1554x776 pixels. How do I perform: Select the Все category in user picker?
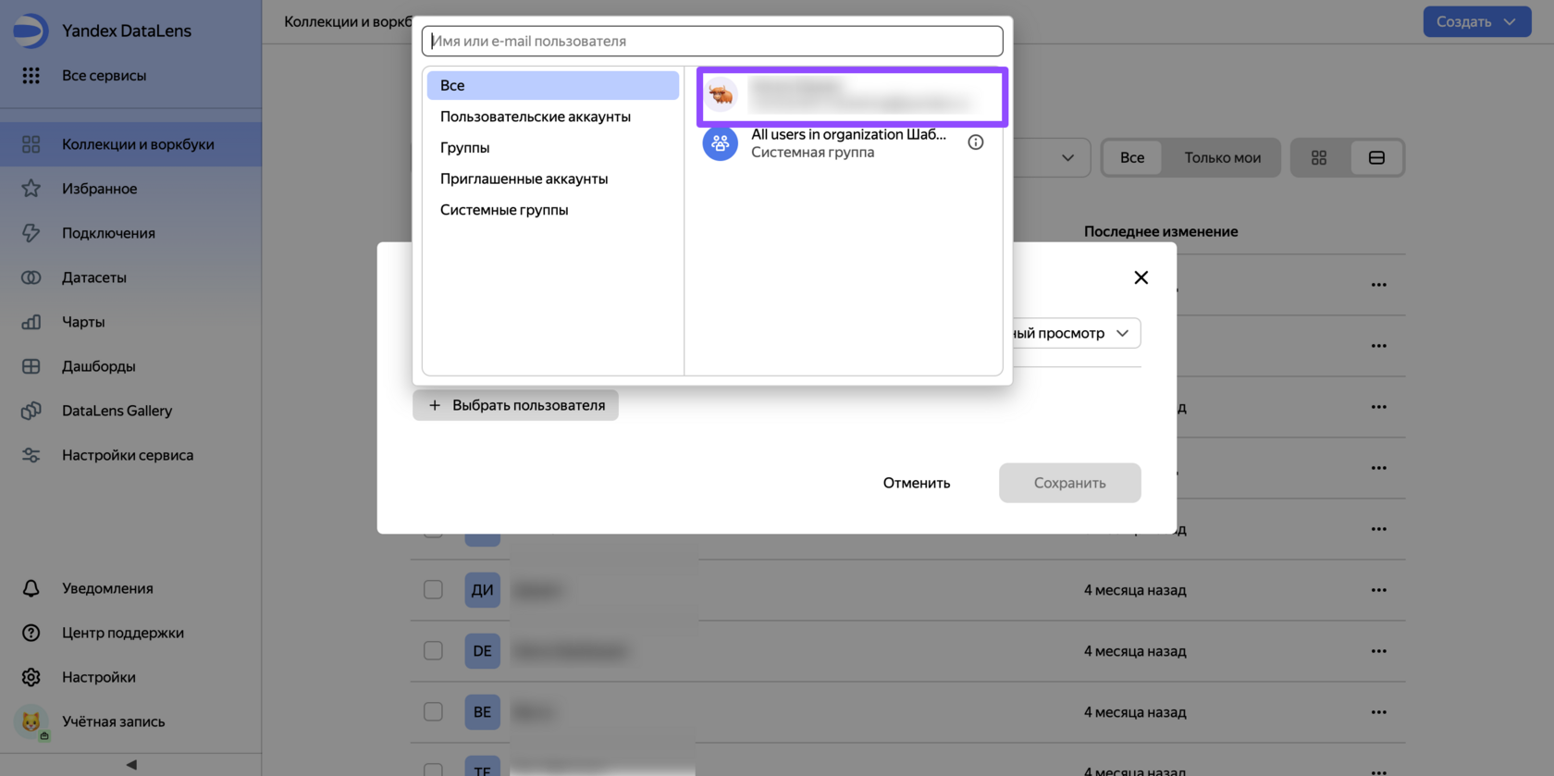point(553,85)
